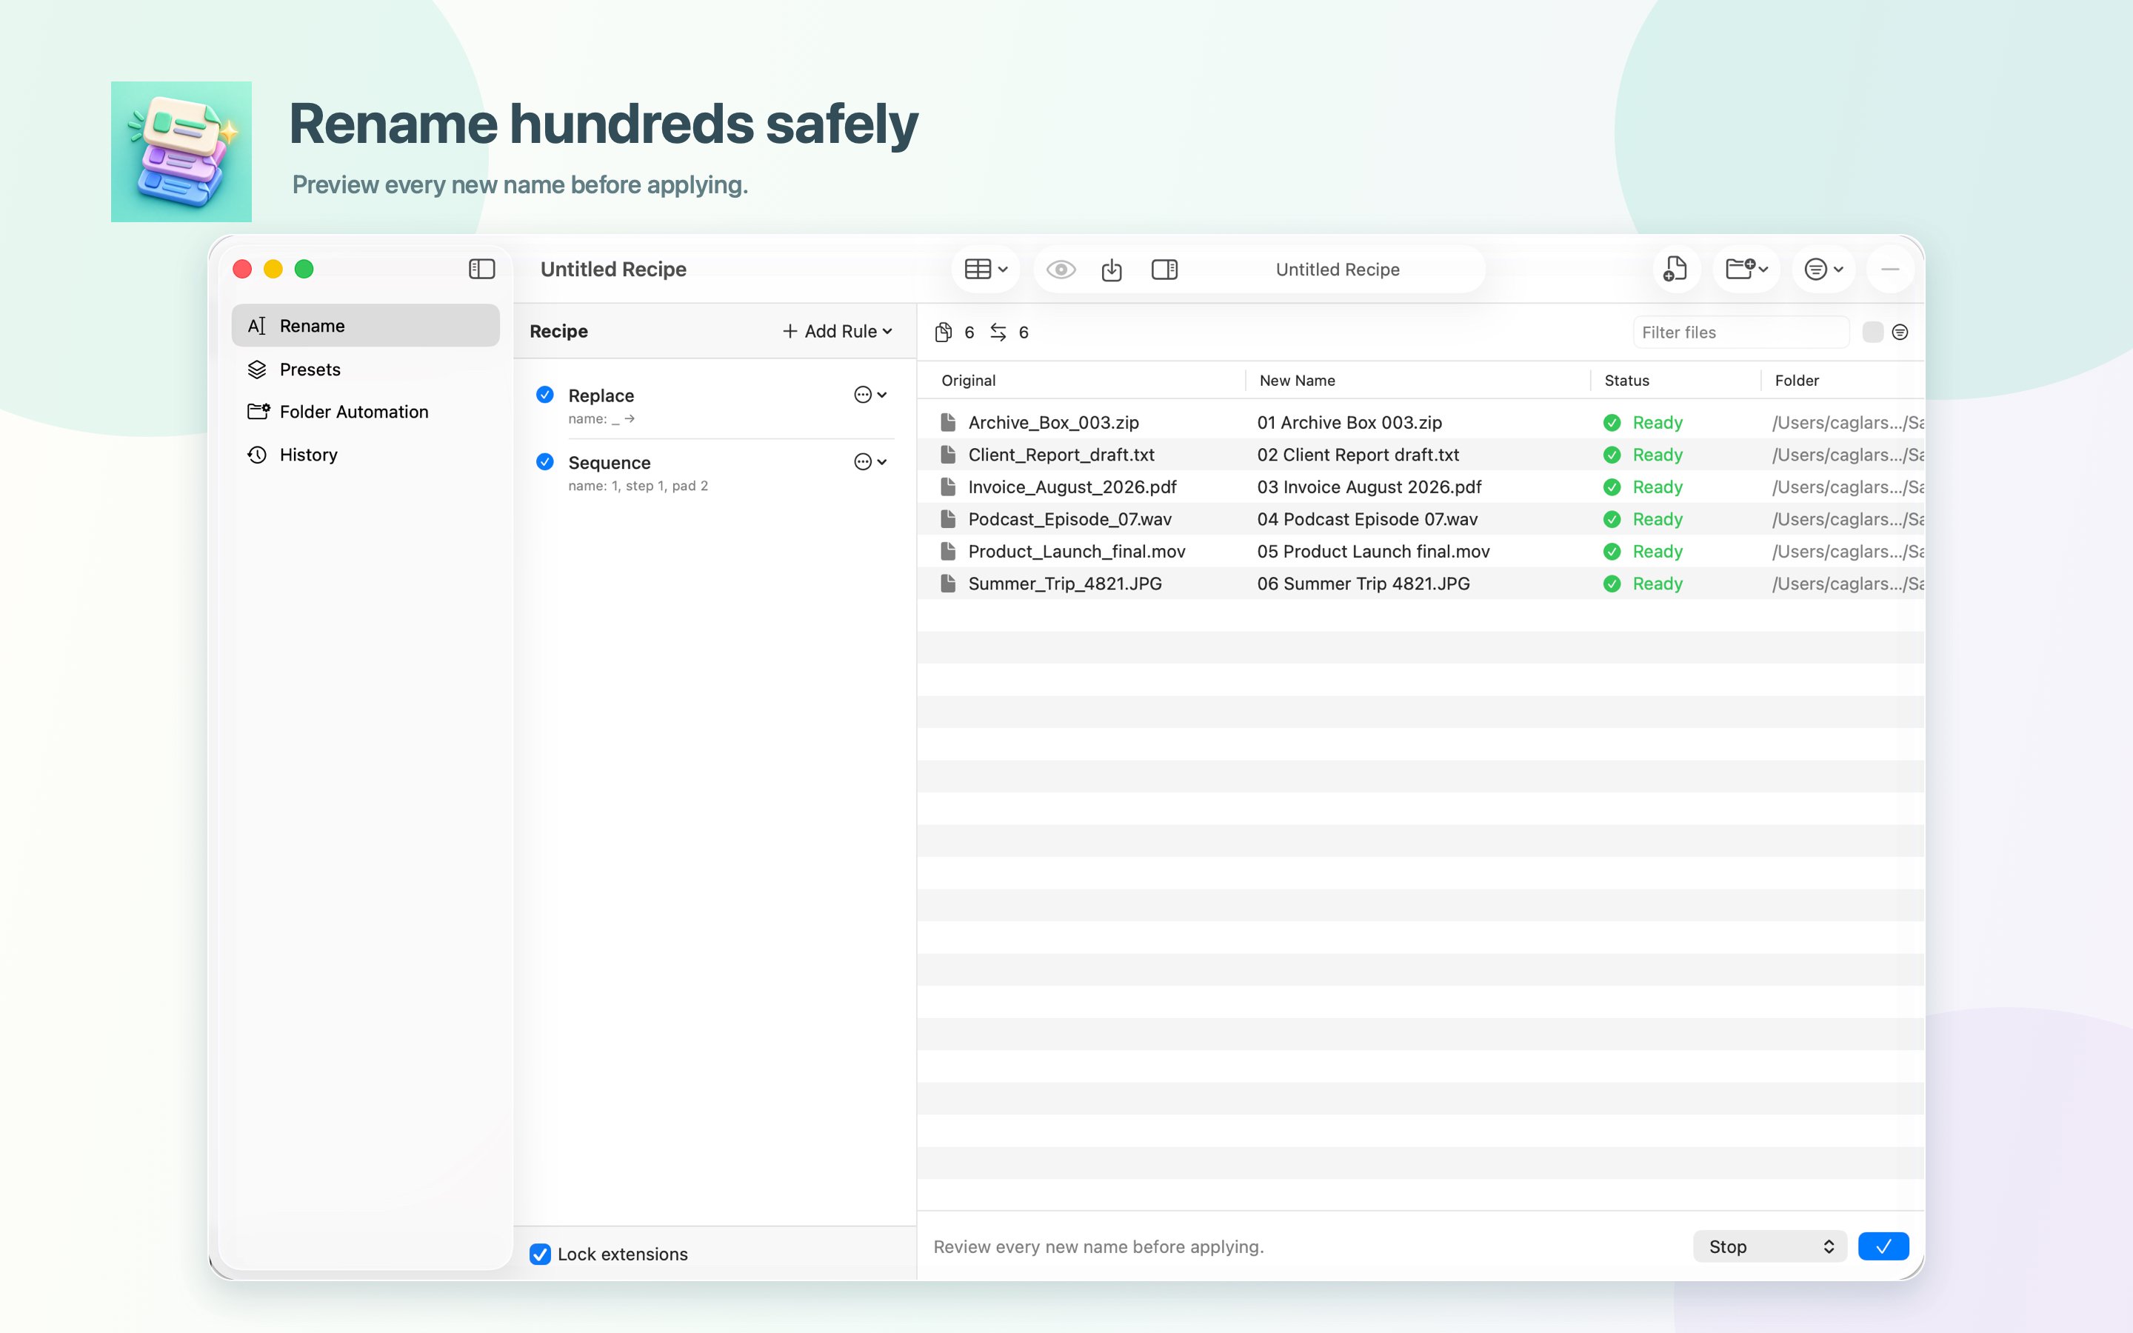Click the file icon for Product_Launch_final.mov
The image size is (2133, 1333).
pyautogui.click(x=949, y=551)
